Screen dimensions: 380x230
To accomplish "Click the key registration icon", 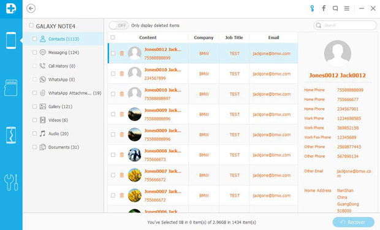I will 312,9.
